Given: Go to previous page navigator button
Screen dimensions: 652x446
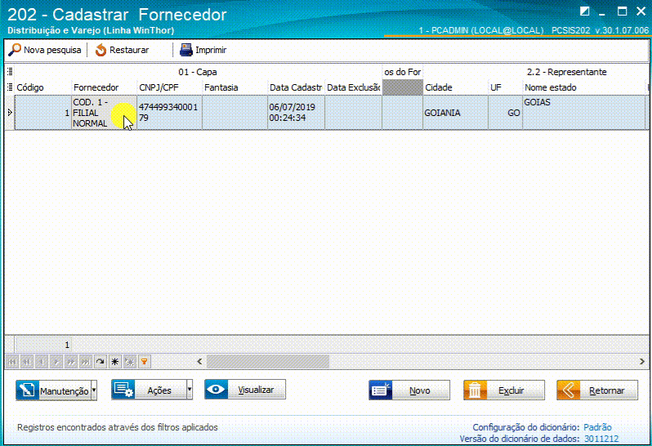Looking at the screenshot, I should (27, 362).
